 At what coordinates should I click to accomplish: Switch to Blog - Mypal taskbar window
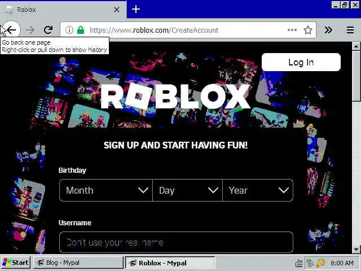(78, 263)
